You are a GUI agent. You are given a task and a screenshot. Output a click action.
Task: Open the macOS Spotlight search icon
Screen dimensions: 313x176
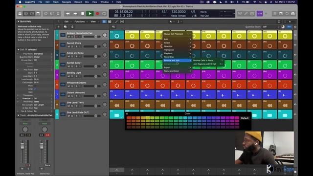click(x=260, y=2)
